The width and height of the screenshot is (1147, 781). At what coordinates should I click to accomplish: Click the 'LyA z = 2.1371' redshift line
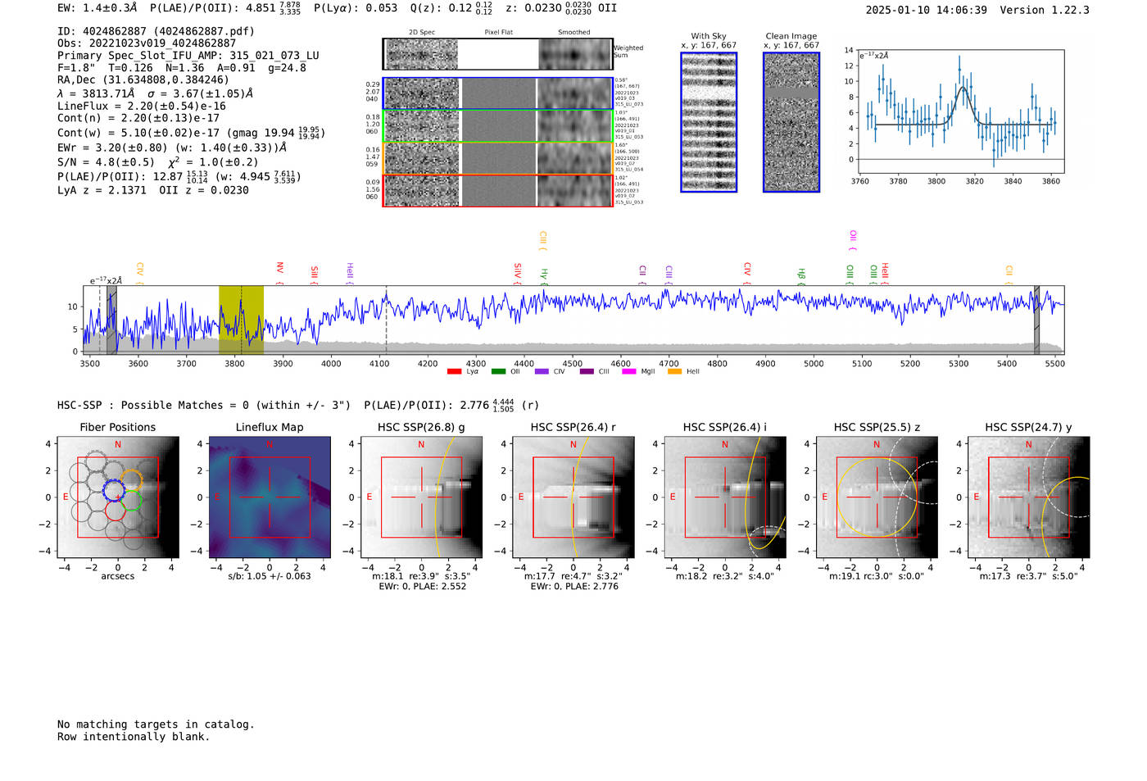[102, 190]
